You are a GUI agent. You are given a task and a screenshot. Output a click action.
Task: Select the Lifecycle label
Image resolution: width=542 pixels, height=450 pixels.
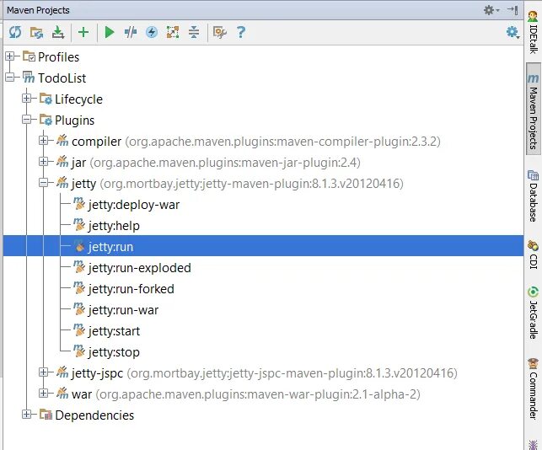tap(78, 99)
